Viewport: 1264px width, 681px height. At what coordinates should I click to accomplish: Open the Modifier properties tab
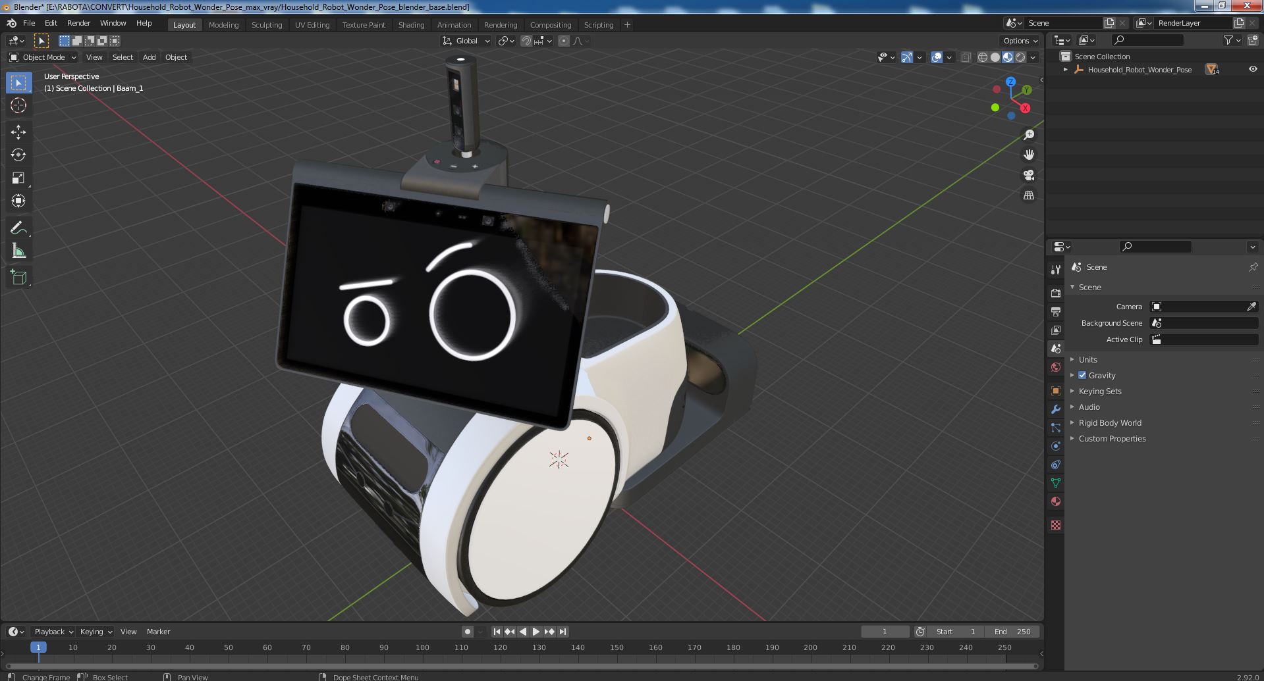point(1056,409)
